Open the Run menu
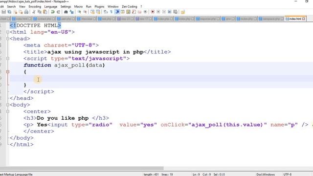Screen dimensions: 313x176 coord(89,6)
